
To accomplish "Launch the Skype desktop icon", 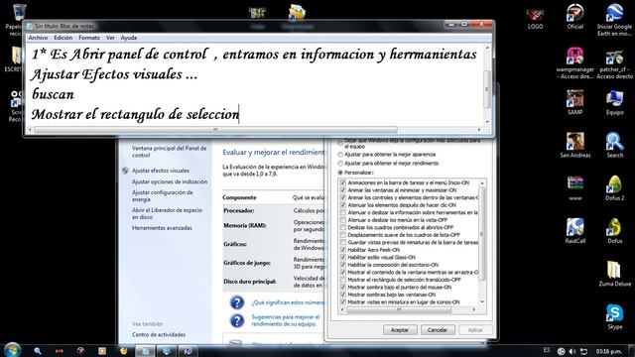I will [x=614, y=316].
